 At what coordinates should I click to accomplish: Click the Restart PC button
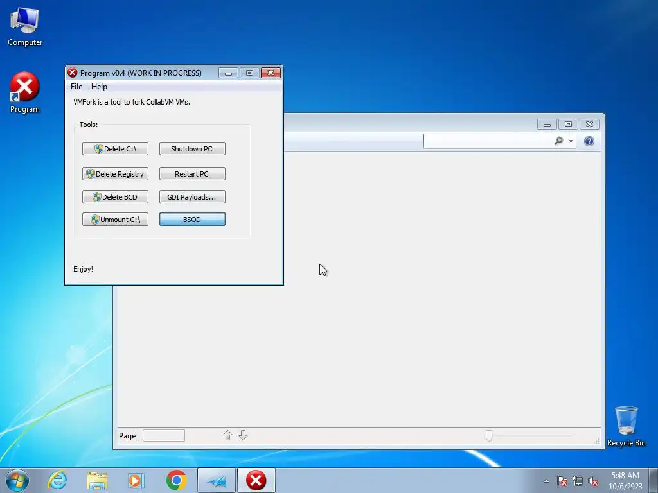(192, 174)
